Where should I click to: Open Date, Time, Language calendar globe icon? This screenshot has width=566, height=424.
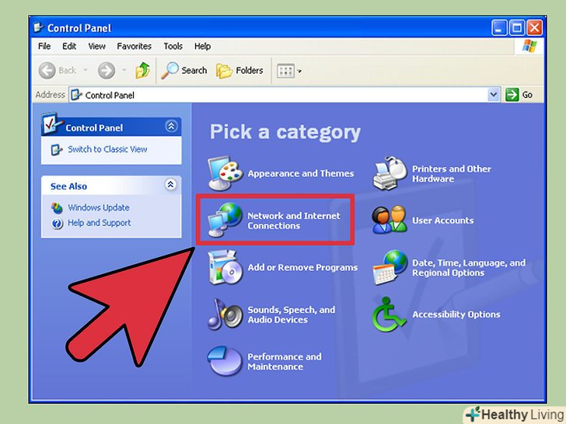tap(390, 267)
